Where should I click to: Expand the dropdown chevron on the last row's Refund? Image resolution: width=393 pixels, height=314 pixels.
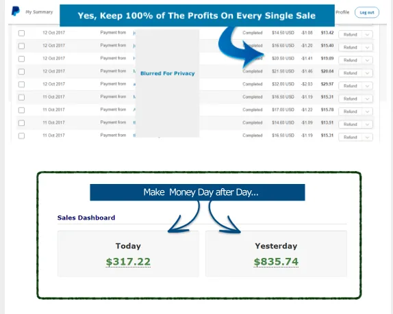point(368,138)
